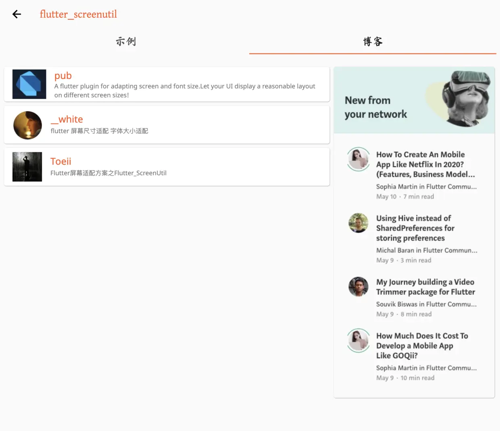This screenshot has width=500, height=431.
Task: Switch to the 博客 tab
Action: pos(373,41)
